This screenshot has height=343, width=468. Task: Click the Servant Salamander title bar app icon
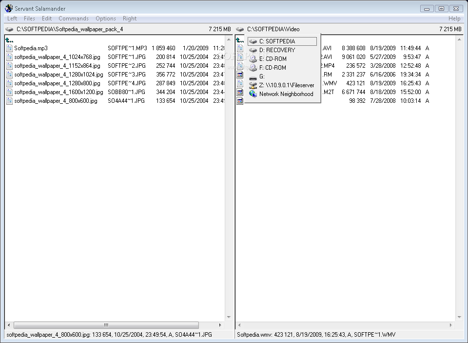click(9, 8)
